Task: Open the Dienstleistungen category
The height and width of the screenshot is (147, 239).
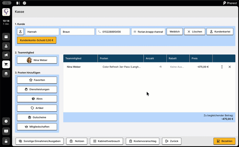Action: click(37, 90)
